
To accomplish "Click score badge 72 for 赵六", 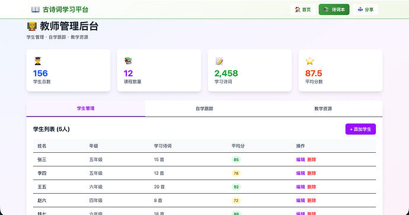I will 236,200.
